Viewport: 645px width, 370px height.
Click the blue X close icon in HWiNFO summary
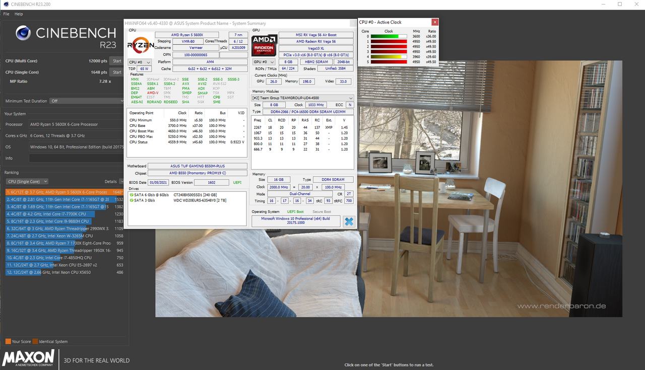(349, 221)
